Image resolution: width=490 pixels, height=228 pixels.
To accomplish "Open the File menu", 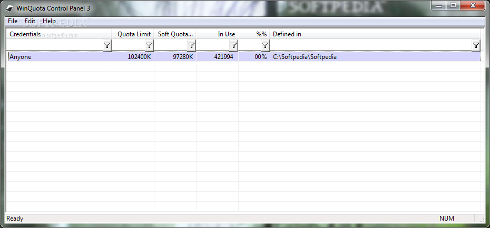I will pos(13,21).
